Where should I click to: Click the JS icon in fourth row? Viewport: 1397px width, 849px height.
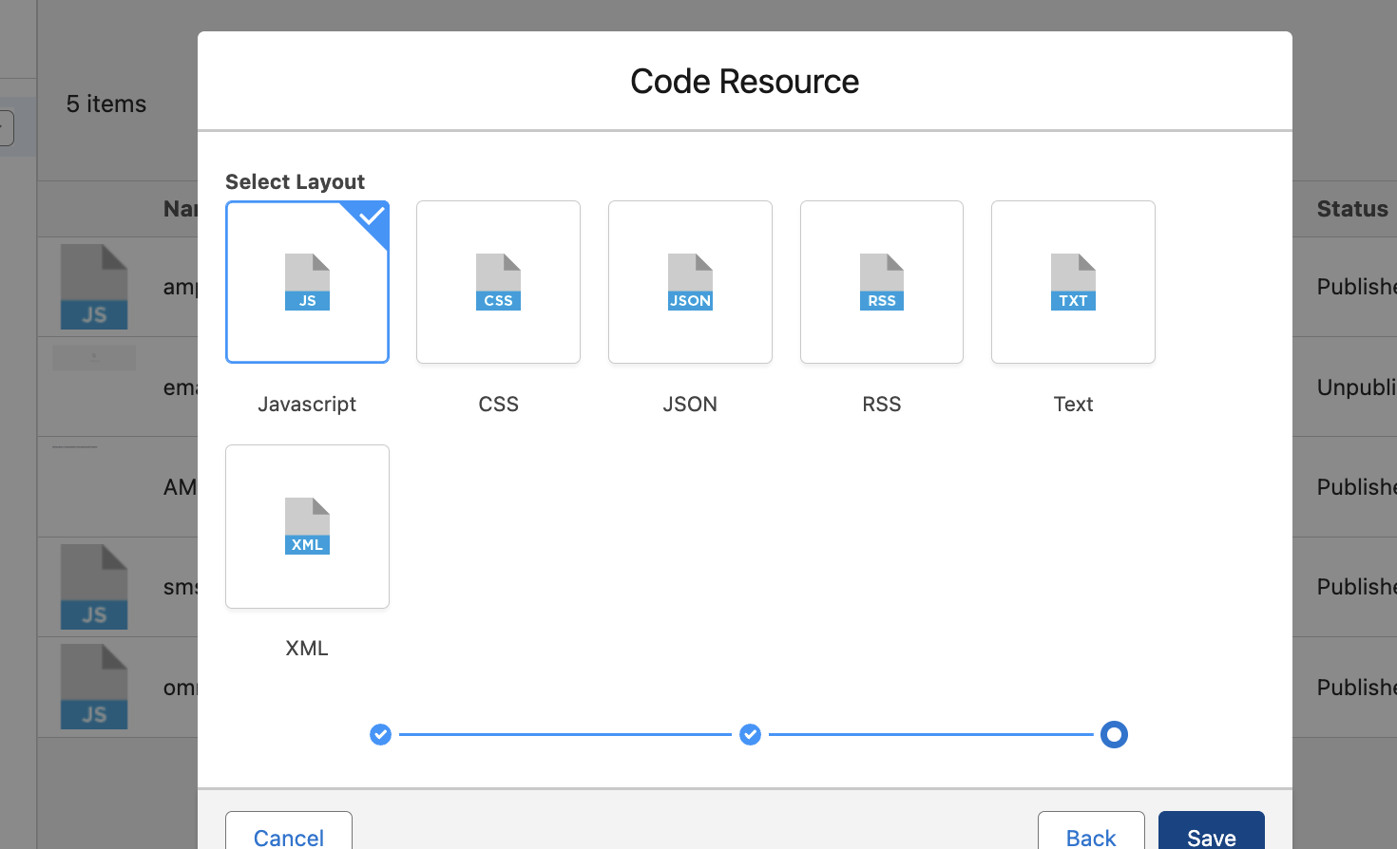pyautogui.click(x=94, y=587)
